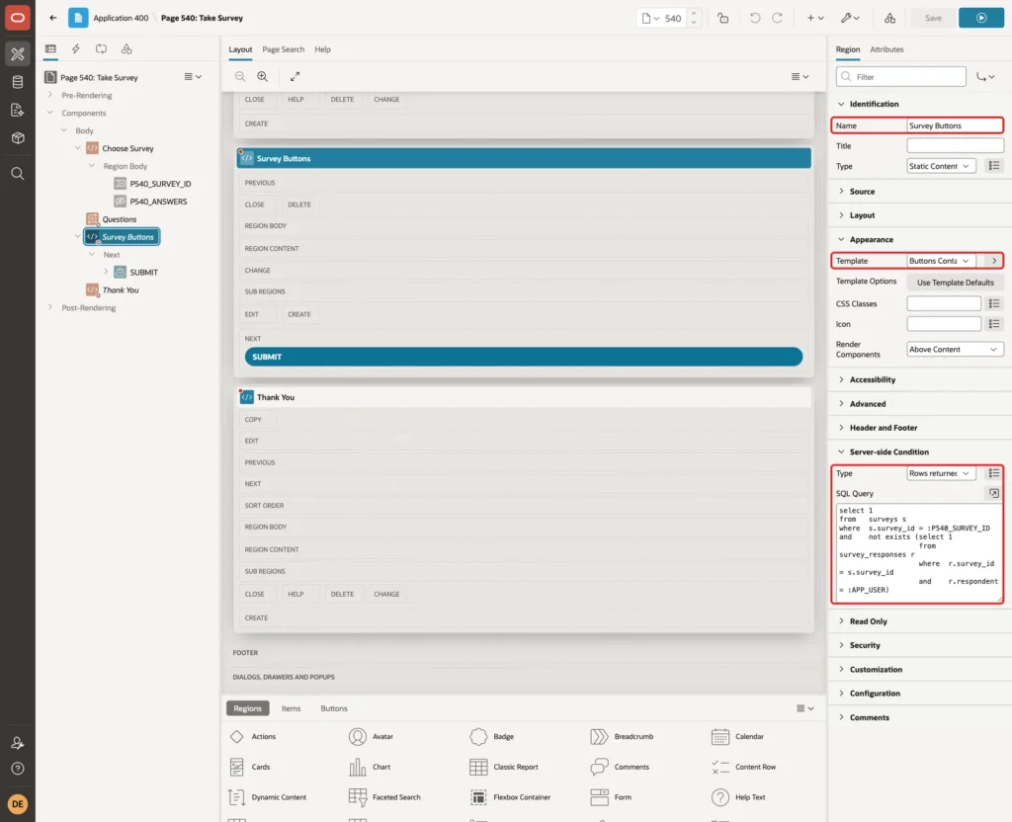Viewport: 1012px width, 822px height.
Task: Open the help question mark icon
Action: 18,769
